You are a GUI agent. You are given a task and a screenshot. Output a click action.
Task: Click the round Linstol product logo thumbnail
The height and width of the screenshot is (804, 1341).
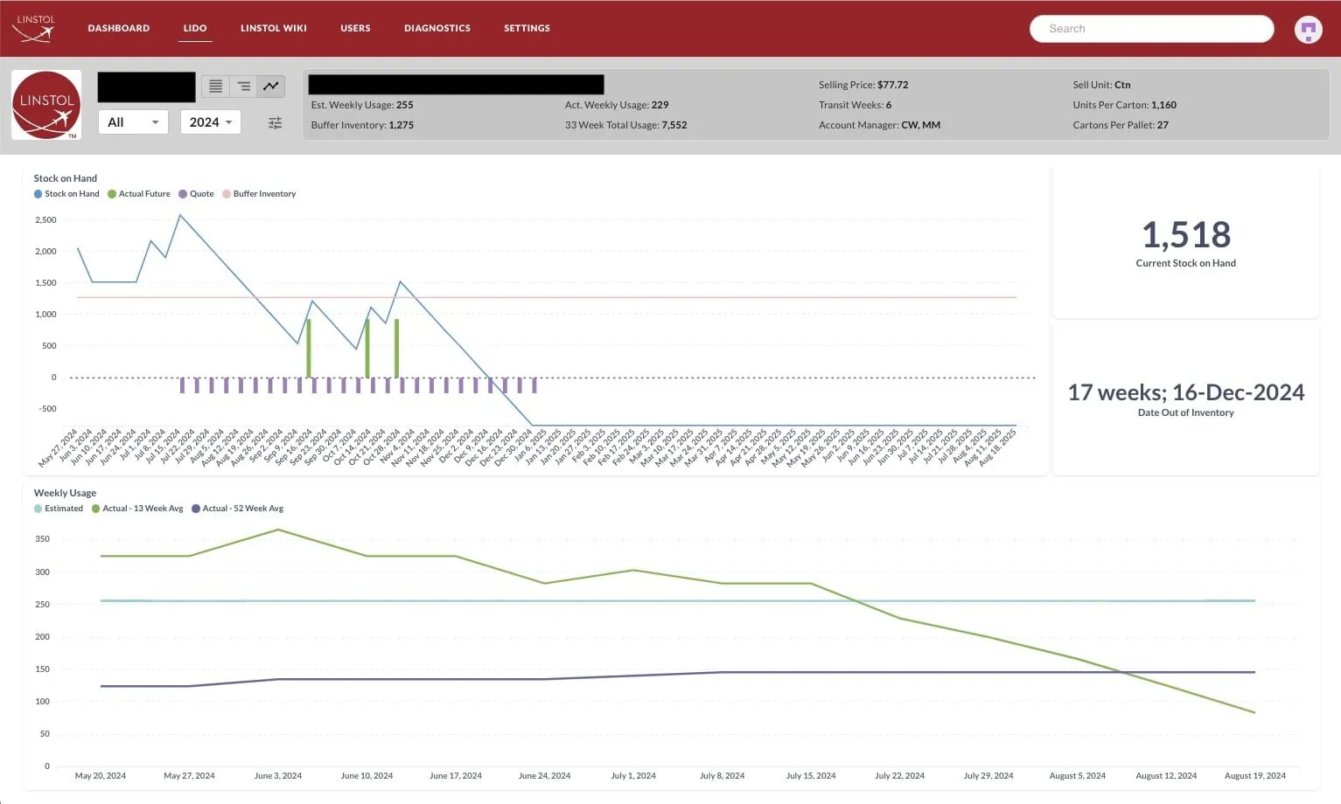click(x=46, y=105)
